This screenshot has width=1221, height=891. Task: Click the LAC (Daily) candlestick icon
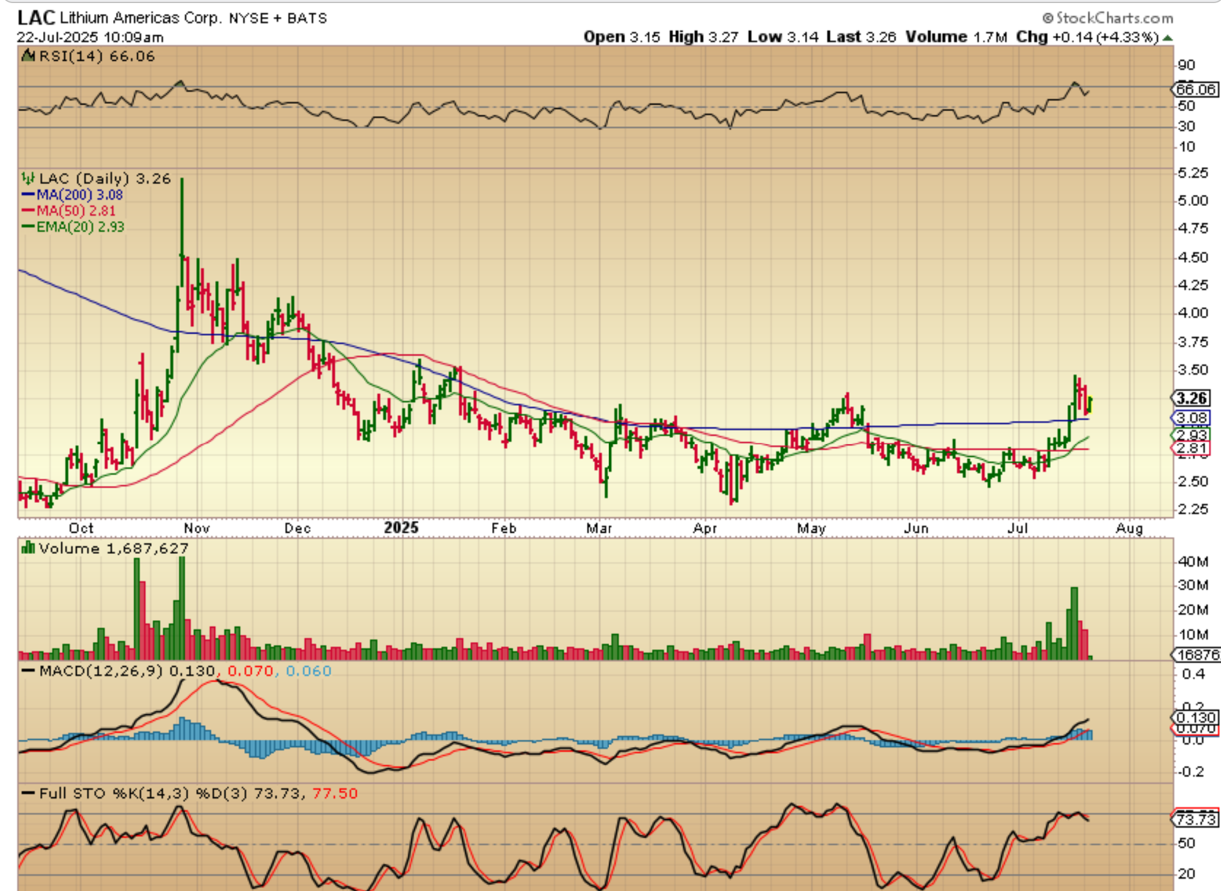(28, 179)
